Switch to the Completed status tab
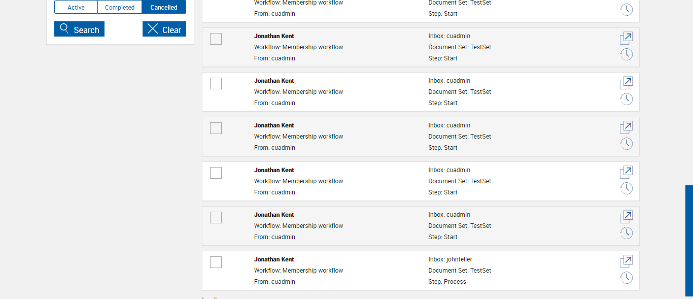The width and height of the screenshot is (693, 299). coord(120,7)
